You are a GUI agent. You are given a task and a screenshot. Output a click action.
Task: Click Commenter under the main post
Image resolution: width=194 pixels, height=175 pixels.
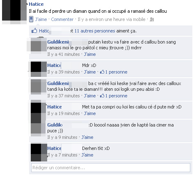pos(62,19)
